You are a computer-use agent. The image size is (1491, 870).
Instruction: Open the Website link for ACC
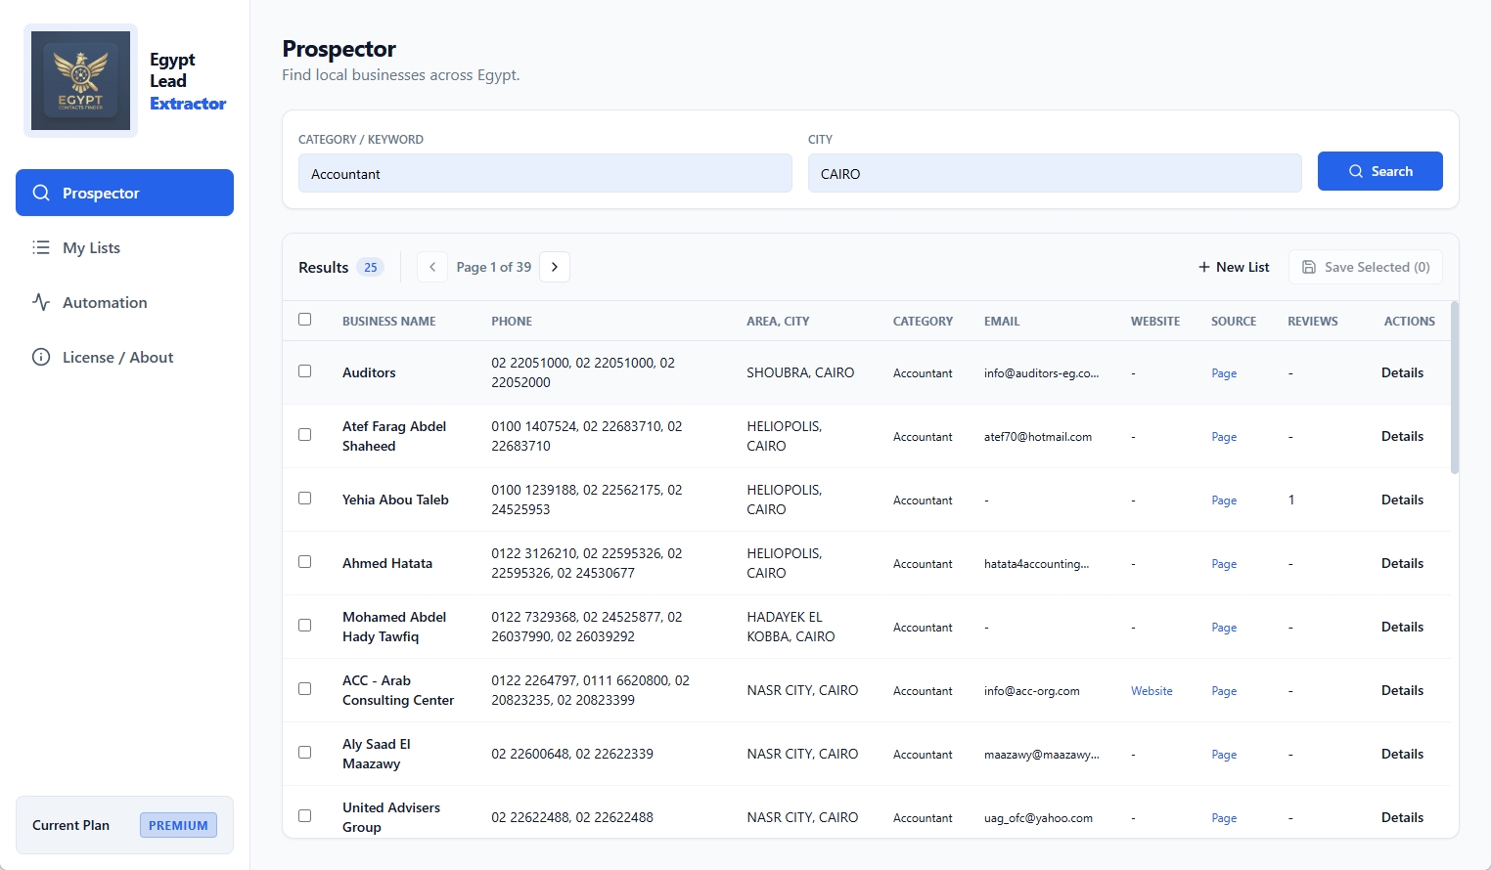pos(1151,690)
